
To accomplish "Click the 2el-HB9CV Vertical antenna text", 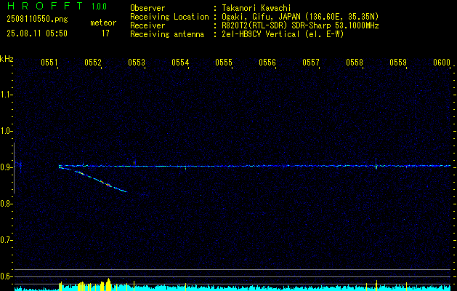I will click(x=283, y=34).
